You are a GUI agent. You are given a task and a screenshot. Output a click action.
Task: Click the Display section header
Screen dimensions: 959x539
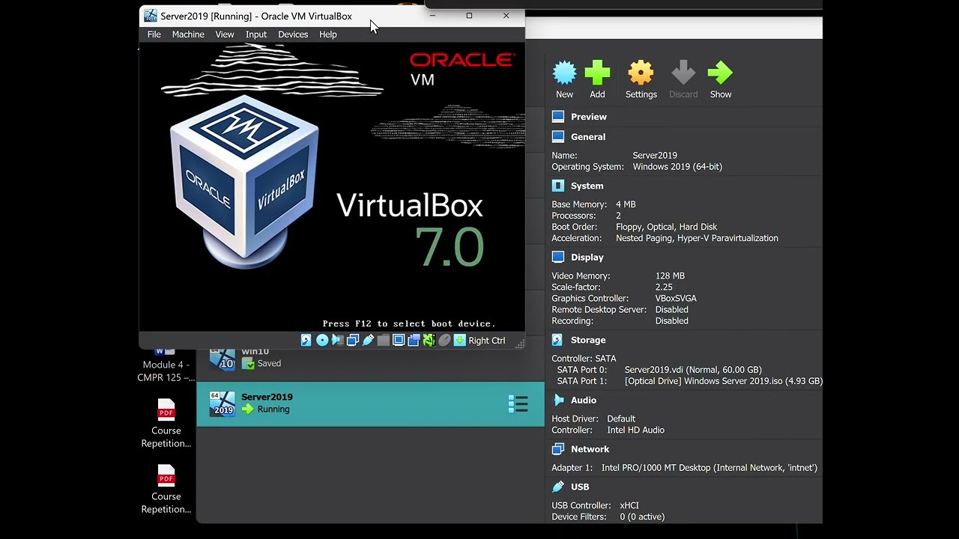pos(587,258)
